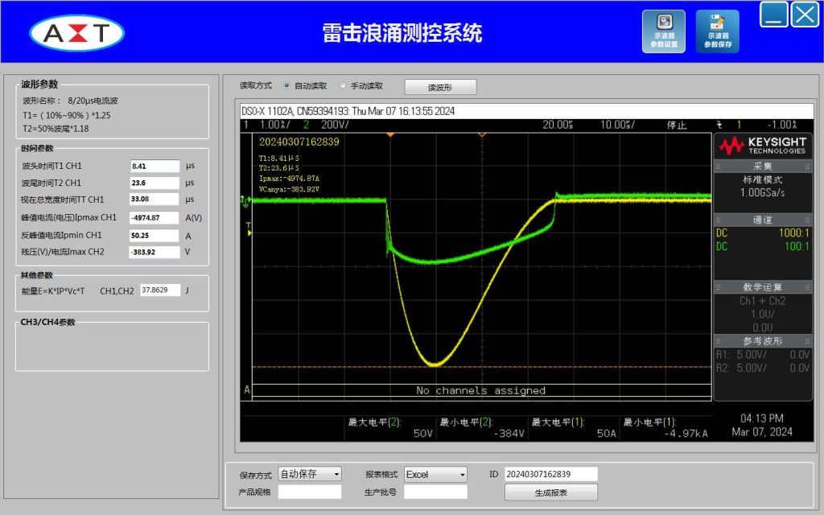Minimize the surge test application window
Viewport: 824px width, 515px height.
(x=774, y=14)
